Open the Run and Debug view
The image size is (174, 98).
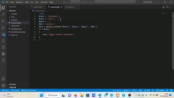click(3, 27)
